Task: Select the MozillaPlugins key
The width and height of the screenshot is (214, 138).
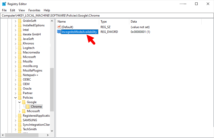Action: click(x=32, y=71)
